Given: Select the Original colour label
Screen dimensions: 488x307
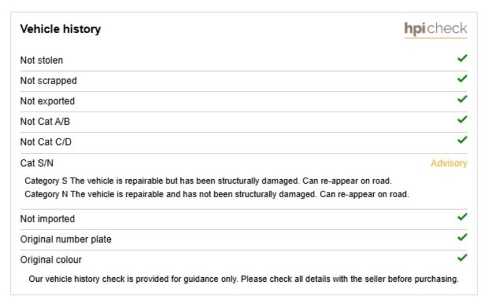Looking at the screenshot, I should [51, 260].
